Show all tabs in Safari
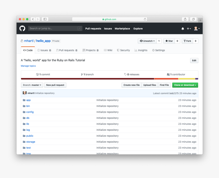This screenshot has height=178, width=219. point(193,19)
